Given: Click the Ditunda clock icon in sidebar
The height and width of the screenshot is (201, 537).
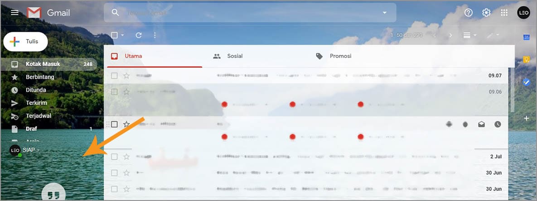Looking at the screenshot, I should [15, 90].
